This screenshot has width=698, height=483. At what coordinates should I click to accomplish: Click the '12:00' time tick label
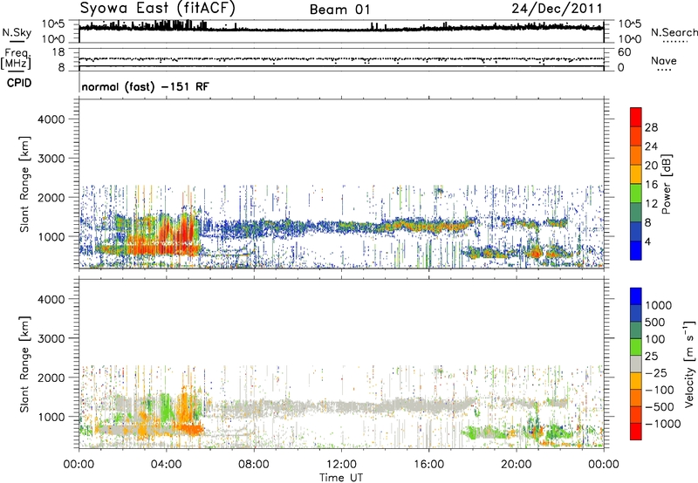click(341, 465)
